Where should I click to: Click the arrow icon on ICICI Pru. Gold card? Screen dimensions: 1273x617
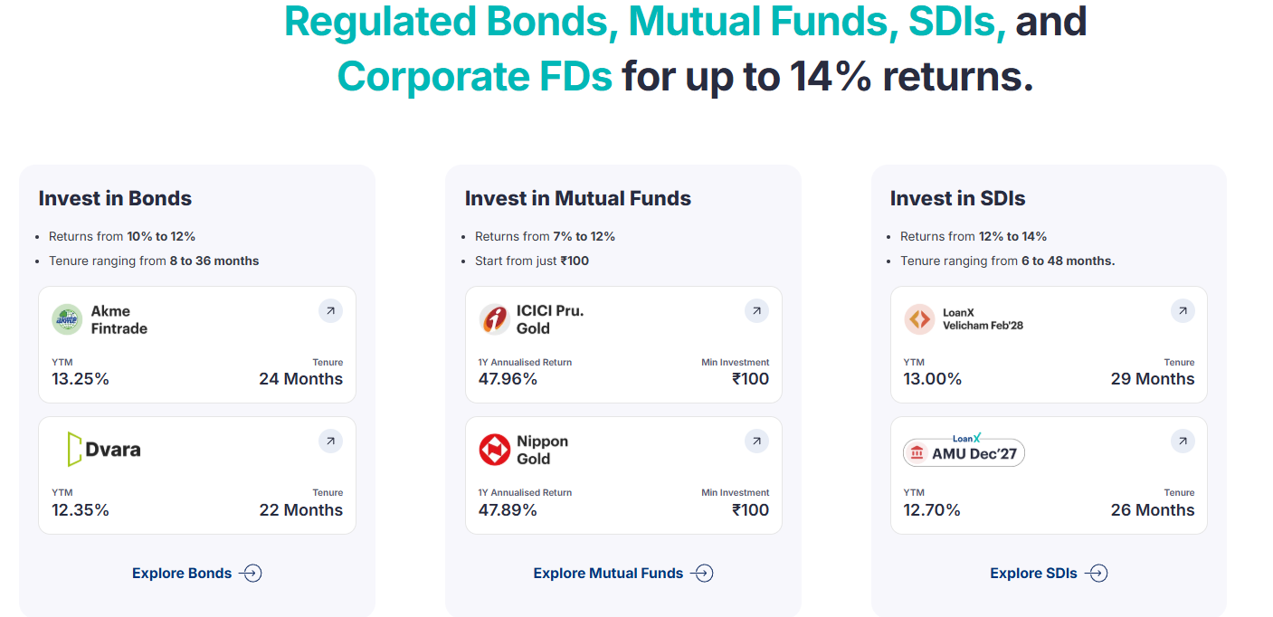click(756, 311)
